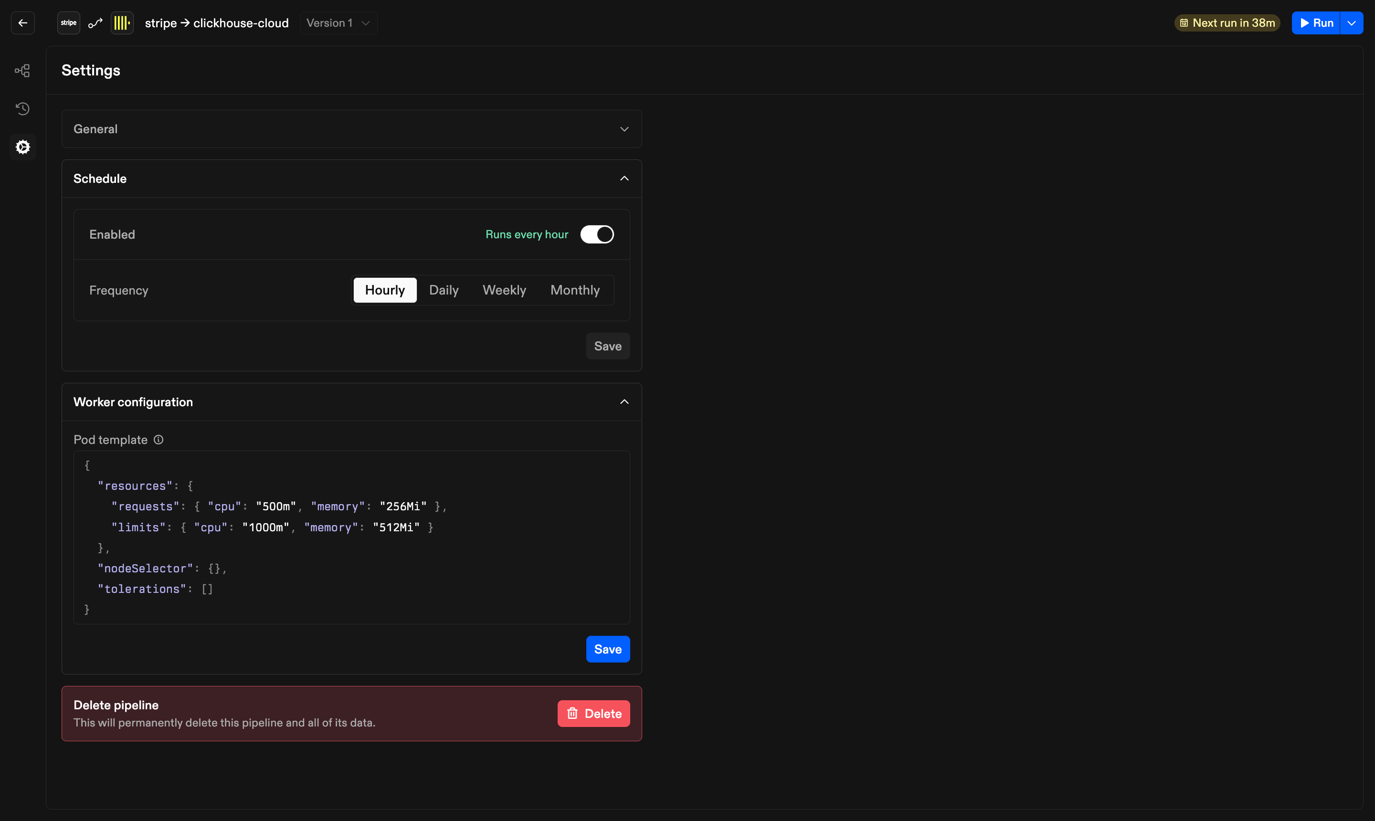1375x821 pixels.
Task: Collapse the Worker configuration section
Action: [x=351, y=402]
